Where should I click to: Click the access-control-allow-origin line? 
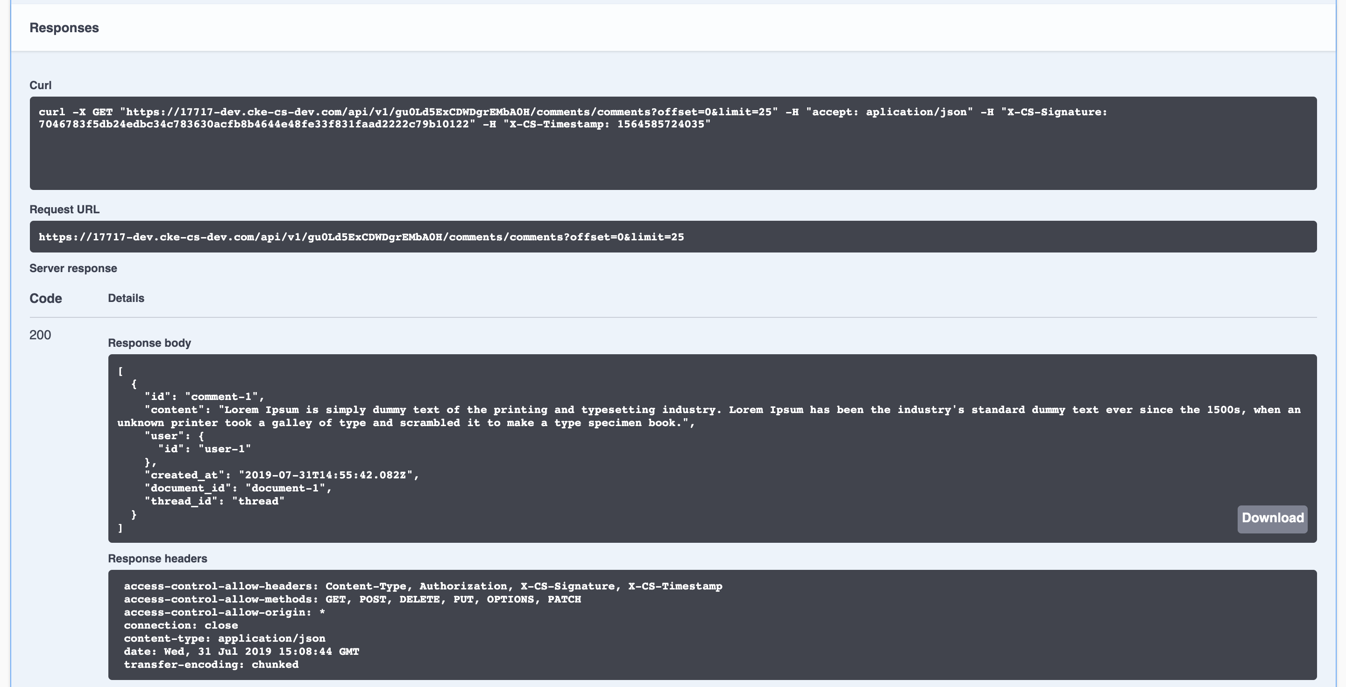(224, 612)
